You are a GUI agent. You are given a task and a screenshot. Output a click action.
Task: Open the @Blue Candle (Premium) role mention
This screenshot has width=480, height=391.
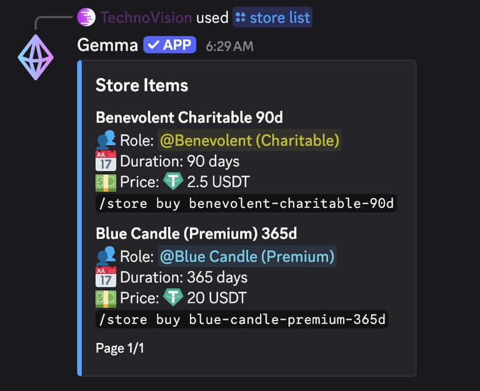[x=247, y=257]
